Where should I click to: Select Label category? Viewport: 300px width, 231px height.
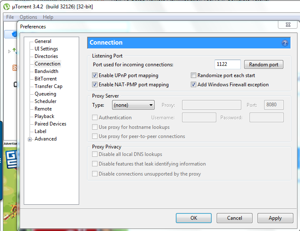pos(40,131)
